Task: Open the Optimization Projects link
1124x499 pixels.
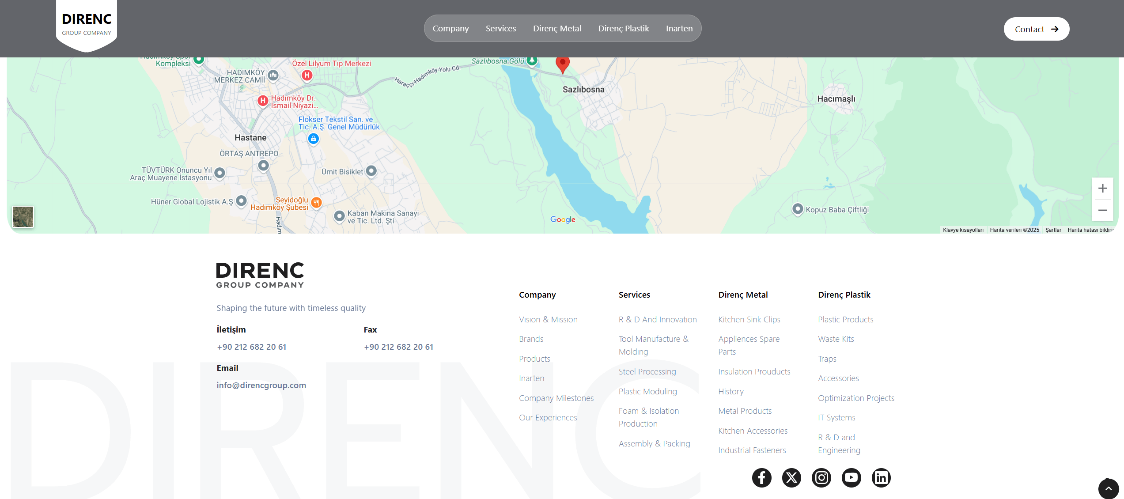Action: pos(856,398)
